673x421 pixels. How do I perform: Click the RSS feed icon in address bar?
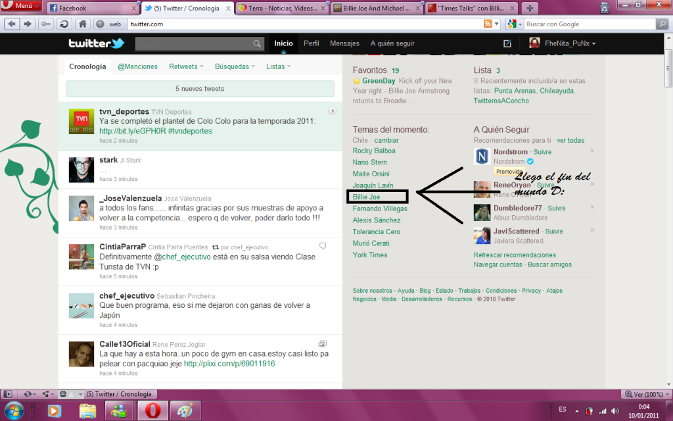pyautogui.click(x=488, y=24)
